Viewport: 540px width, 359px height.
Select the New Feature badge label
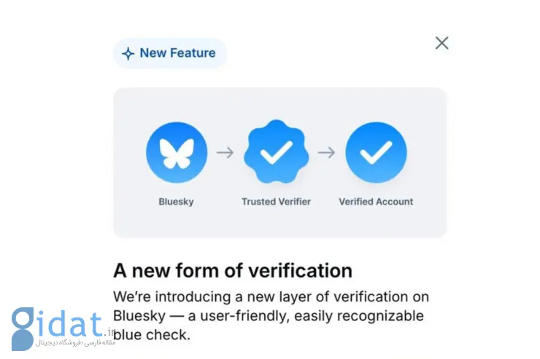click(x=177, y=53)
